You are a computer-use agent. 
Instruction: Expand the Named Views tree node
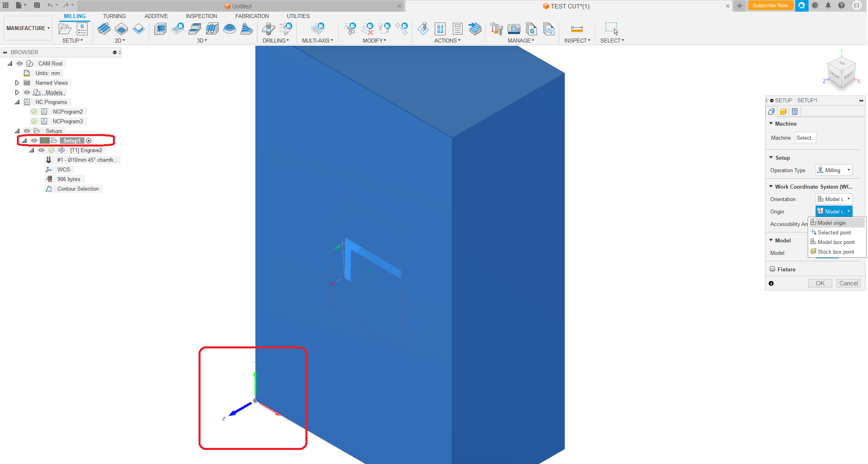tap(17, 83)
